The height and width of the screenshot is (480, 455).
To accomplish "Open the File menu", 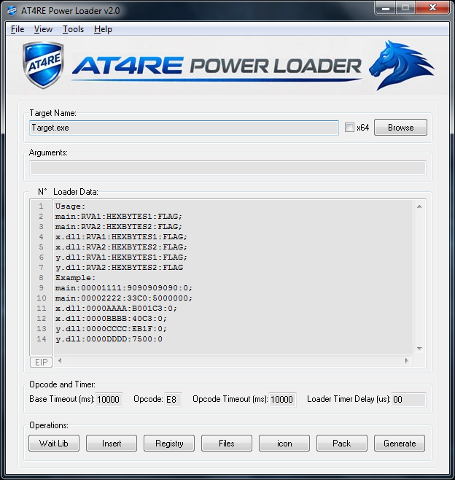I will (x=17, y=29).
